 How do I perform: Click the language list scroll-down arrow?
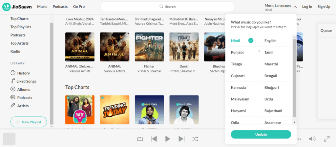pyautogui.click(x=294, y=122)
